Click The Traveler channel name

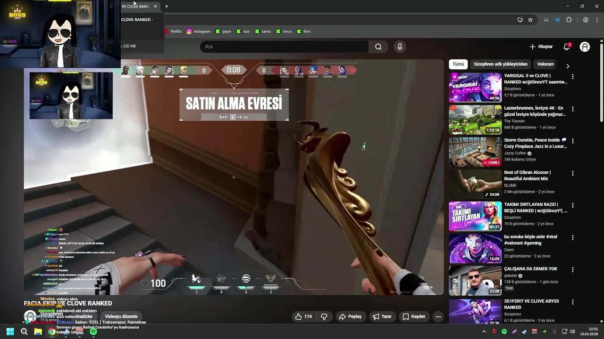click(x=514, y=121)
